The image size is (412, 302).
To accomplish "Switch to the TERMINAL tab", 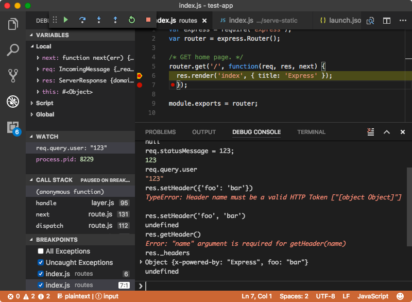I will pos(311,132).
